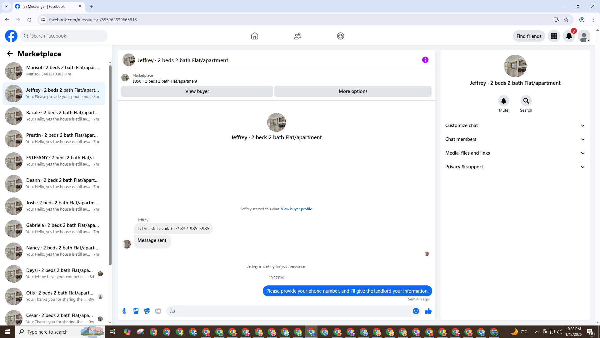Screen dimensions: 600x338
Task: Search within the conversation
Action: pos(526,101)
